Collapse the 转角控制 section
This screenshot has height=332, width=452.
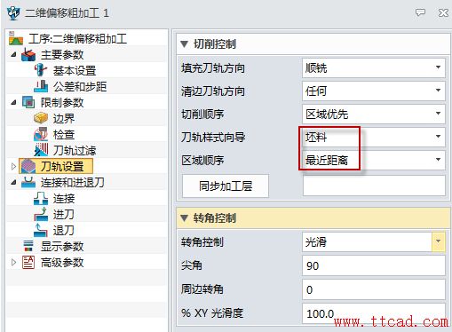[184, 218]
